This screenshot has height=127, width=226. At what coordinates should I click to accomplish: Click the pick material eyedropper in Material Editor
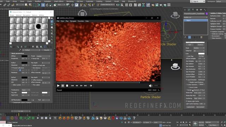[20, 50]
